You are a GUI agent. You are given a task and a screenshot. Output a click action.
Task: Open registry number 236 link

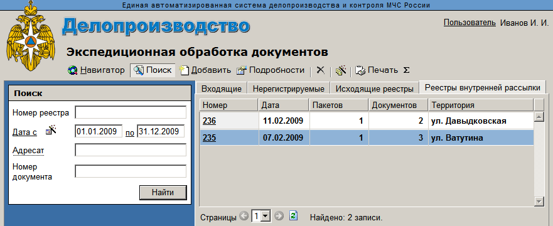click(209, 121)
